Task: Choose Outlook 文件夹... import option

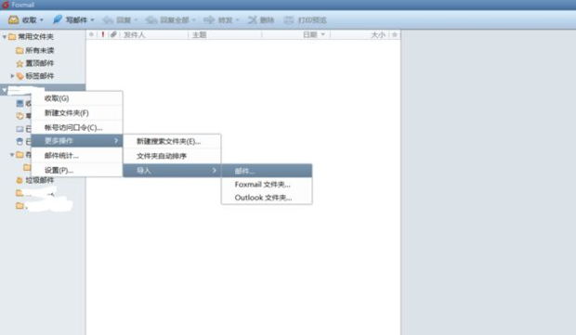Action: pyautogui.click(x=267, y=198)
